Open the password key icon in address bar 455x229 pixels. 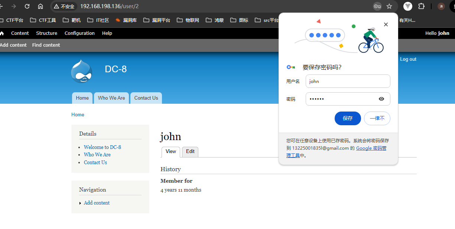377,6
